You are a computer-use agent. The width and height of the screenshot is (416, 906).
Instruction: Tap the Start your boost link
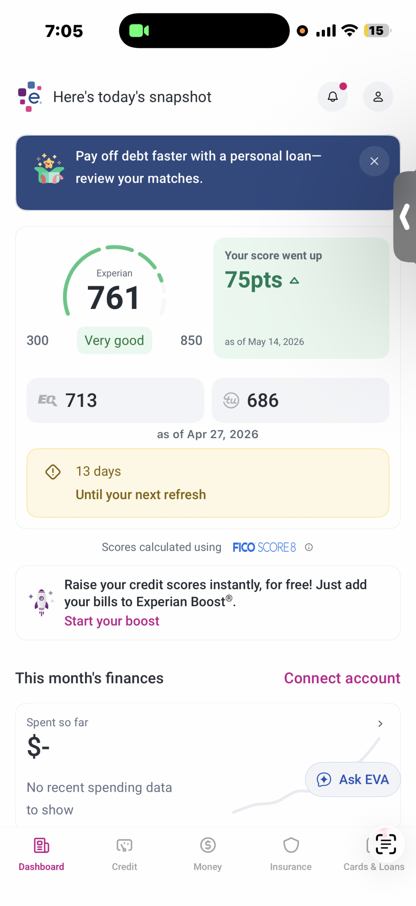[x=112, y=621]
